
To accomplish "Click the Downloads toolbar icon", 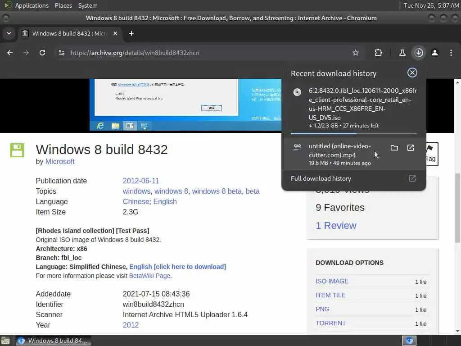I will pyautogui.click(x=419, y=53).
